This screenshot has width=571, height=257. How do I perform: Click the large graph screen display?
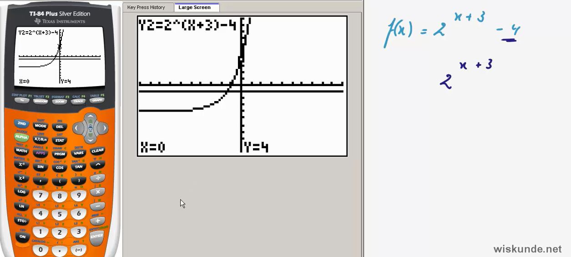coord(242,86)
